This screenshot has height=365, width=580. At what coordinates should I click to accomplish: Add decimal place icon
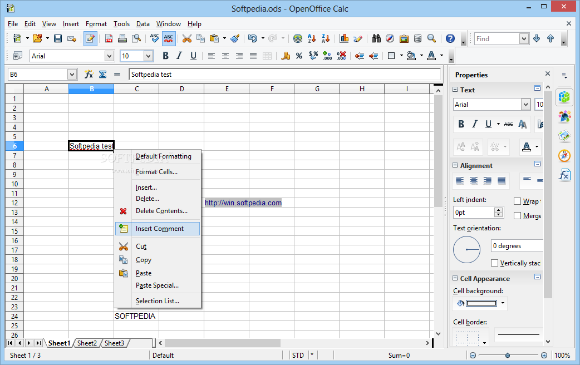pyautogui.click(x=327, y=56)
